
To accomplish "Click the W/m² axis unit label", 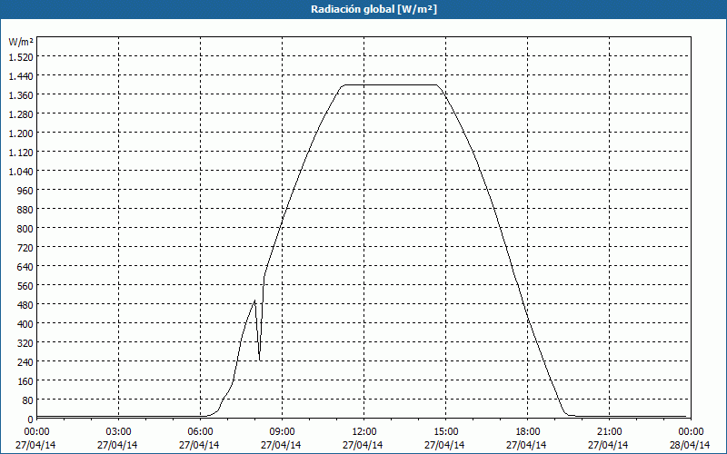I will (x=21, y=42).
